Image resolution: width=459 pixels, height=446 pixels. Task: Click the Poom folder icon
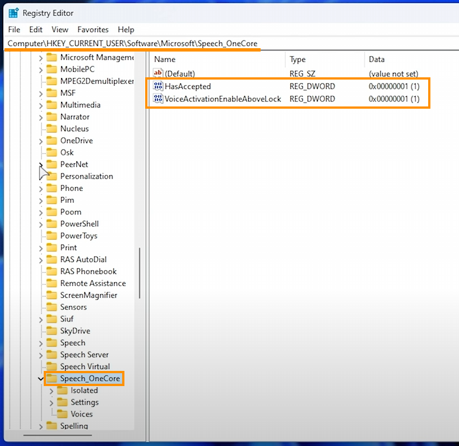(52, 212)
